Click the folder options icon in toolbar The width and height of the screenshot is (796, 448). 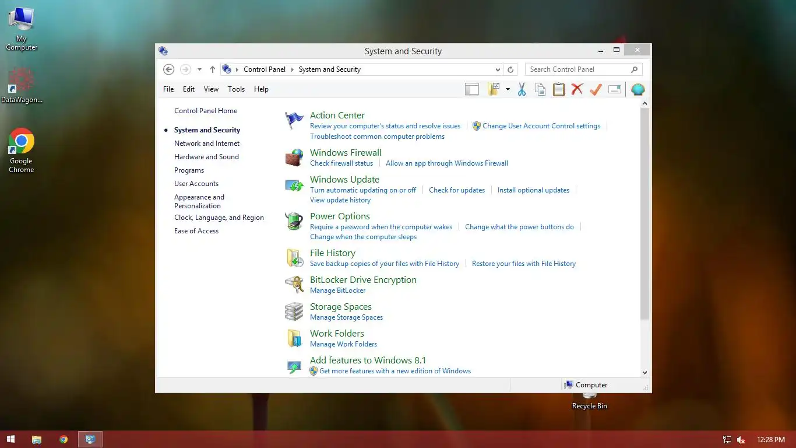coord(494,89)
